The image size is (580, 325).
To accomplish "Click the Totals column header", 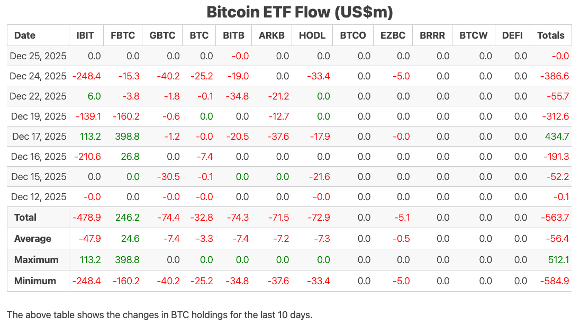I will 550,35.
